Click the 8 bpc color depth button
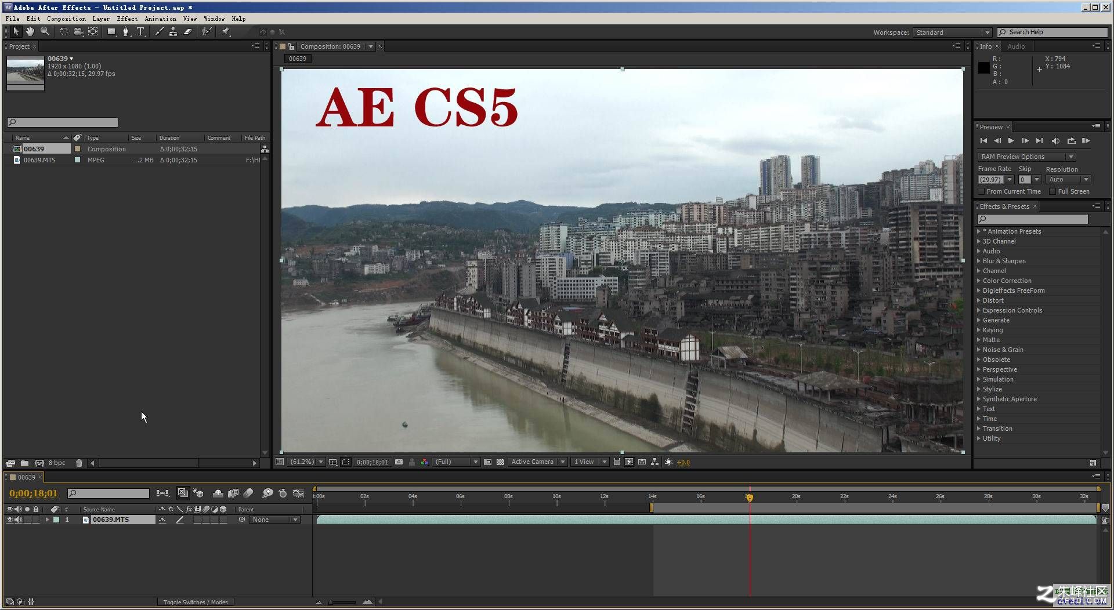Viewport: 1114px width, 610px height. (57, 463)
